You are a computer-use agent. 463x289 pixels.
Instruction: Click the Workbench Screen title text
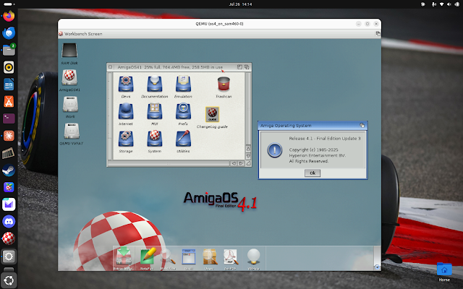83,34
